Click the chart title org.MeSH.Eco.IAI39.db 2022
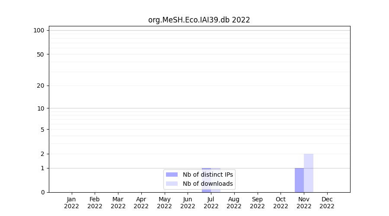This screenshot has width=389, height=216. [x=199, y=20]
